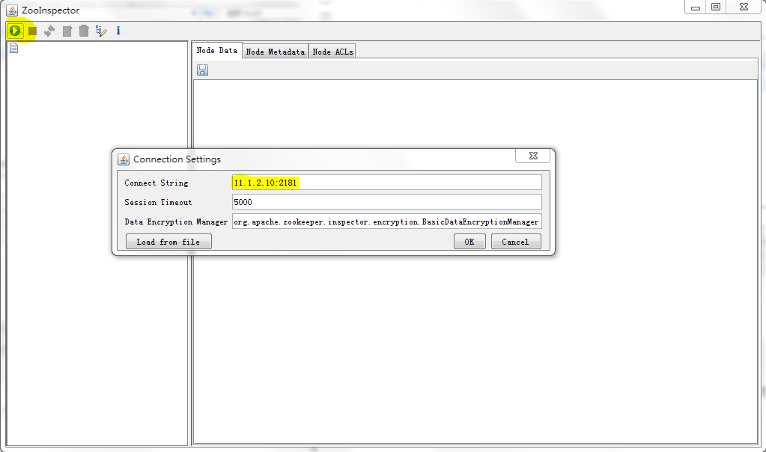Click the About information icon
Image resolution: width=766 pixels, height=452 pixels.
pos(118,31)
